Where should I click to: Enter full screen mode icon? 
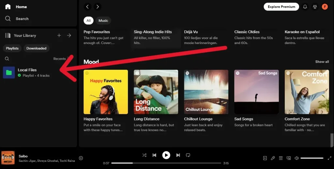pyautogui.click(x=329, y=158)
